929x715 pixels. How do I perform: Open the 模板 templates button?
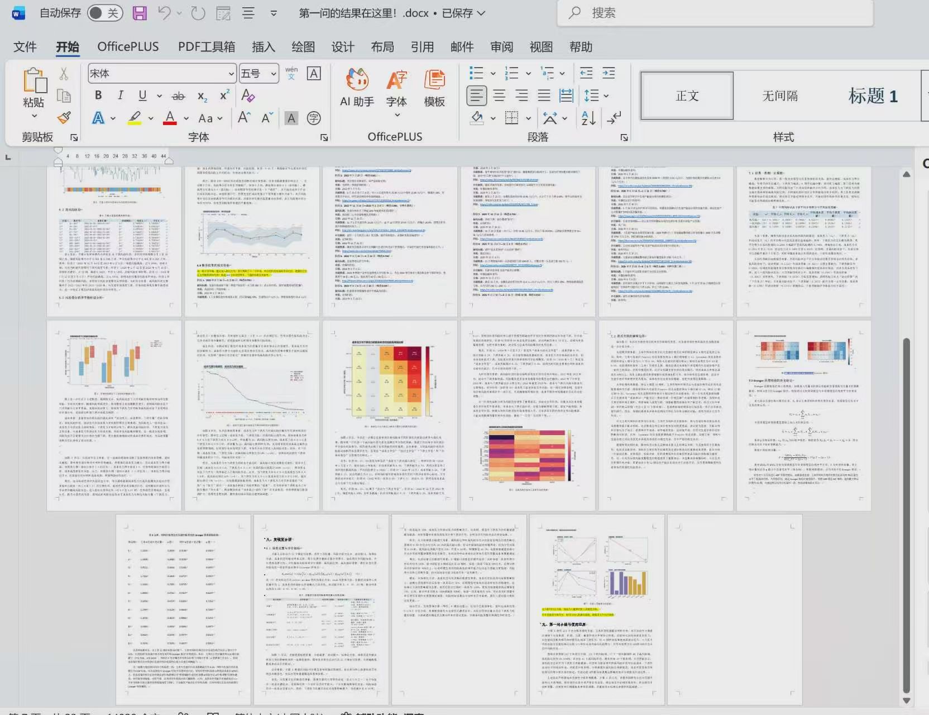pyautogui.click(x=434, y=88)
